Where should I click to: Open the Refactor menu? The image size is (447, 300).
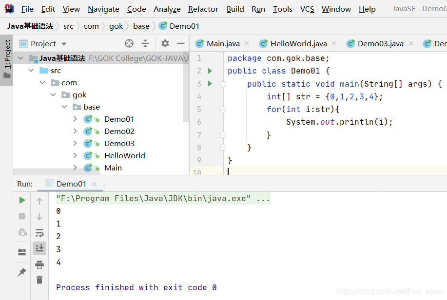pyautogui.click(x=203, y=9)
